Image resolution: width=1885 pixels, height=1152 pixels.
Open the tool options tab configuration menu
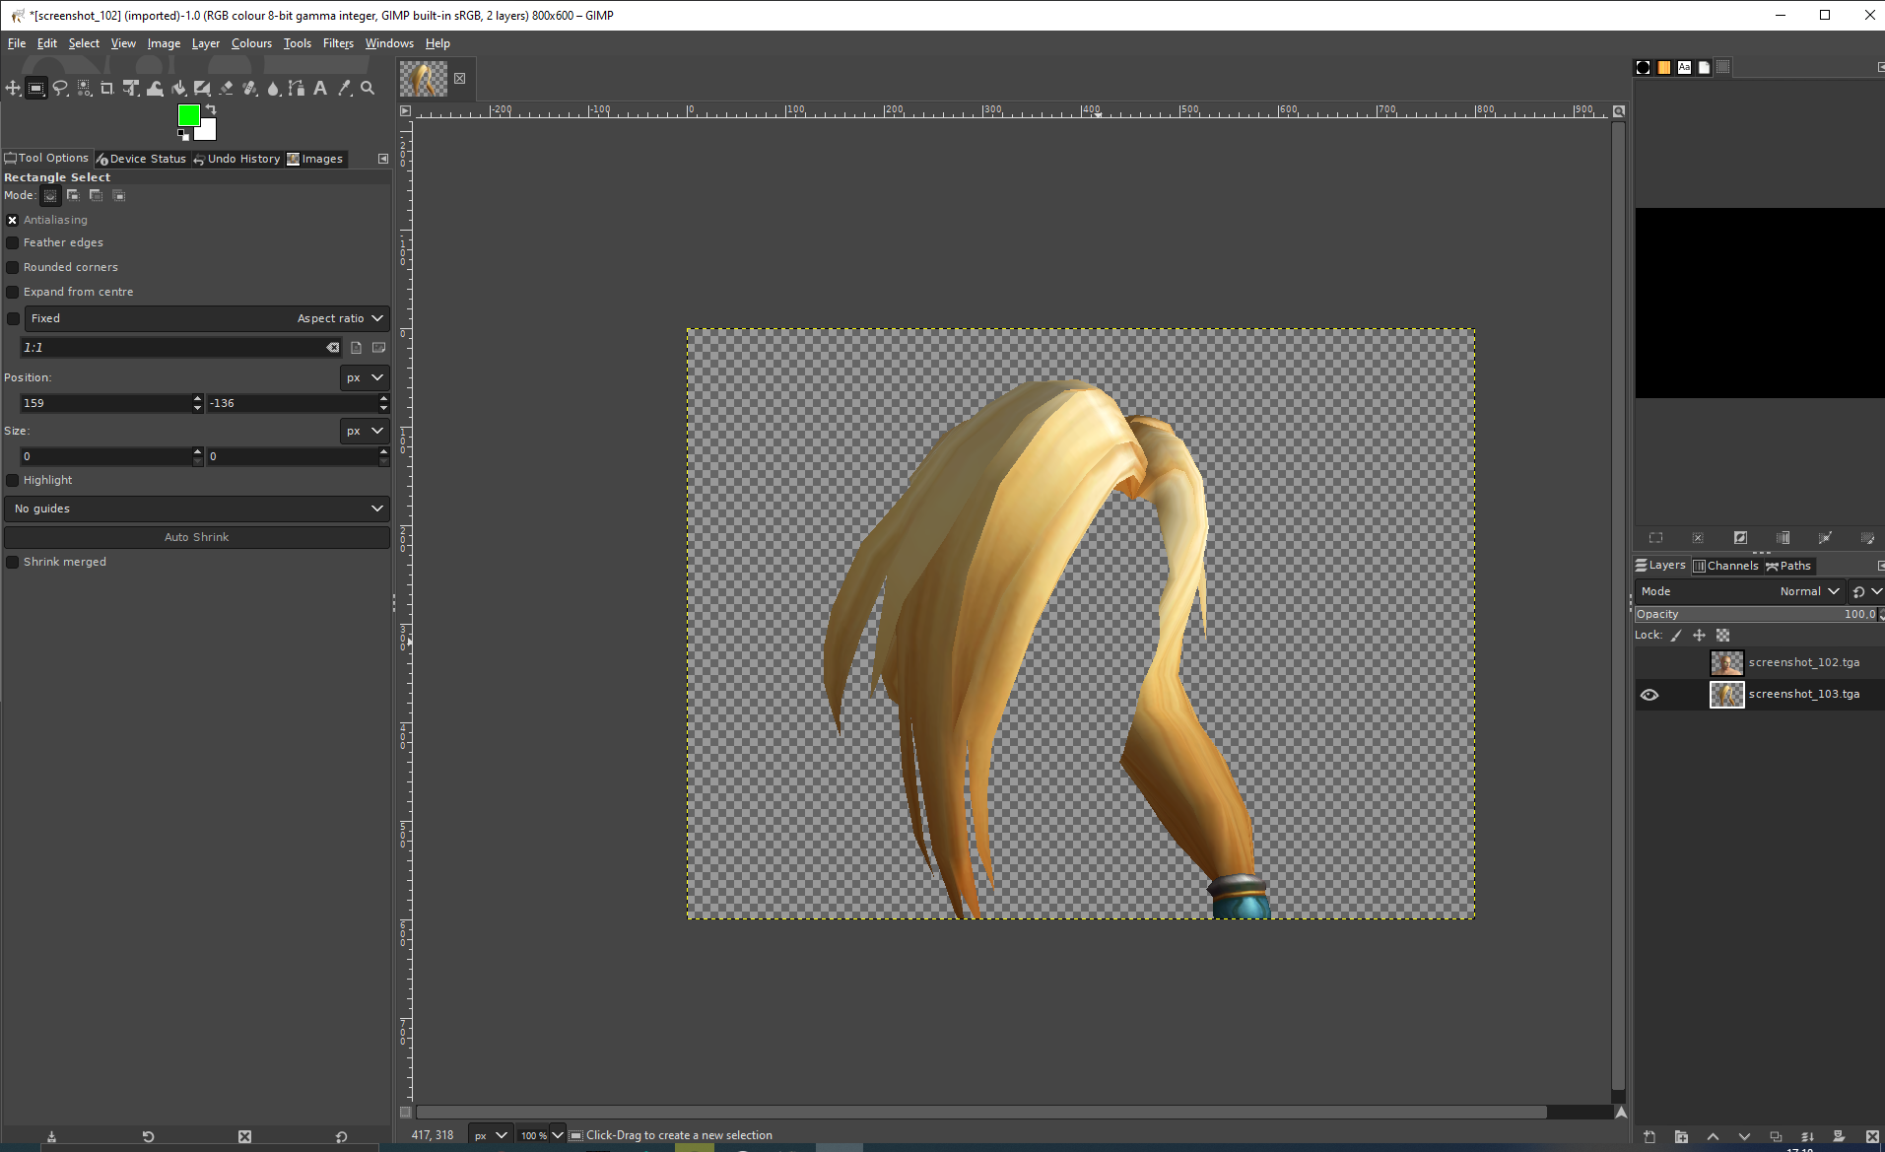tap(383, 159)
